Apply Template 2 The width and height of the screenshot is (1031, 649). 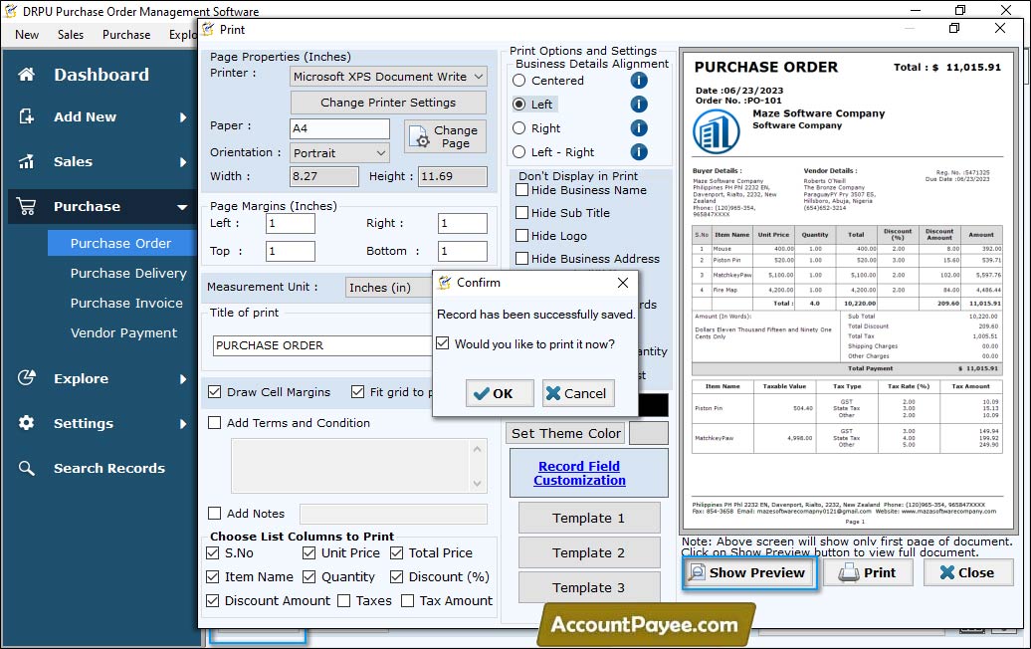[x=588, y=553]
